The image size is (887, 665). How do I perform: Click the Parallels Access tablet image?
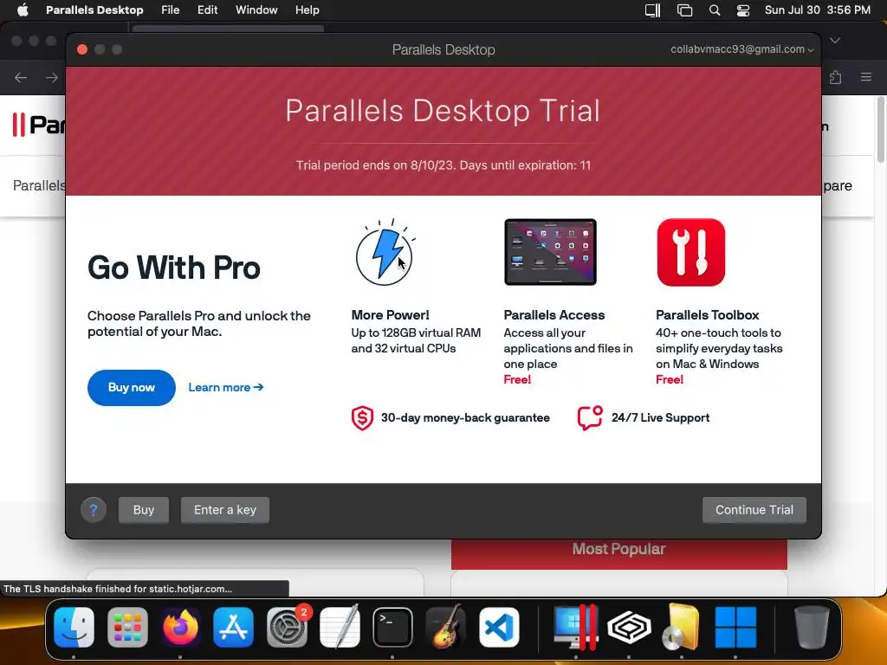pyautogui.click(x=550, y=252)
